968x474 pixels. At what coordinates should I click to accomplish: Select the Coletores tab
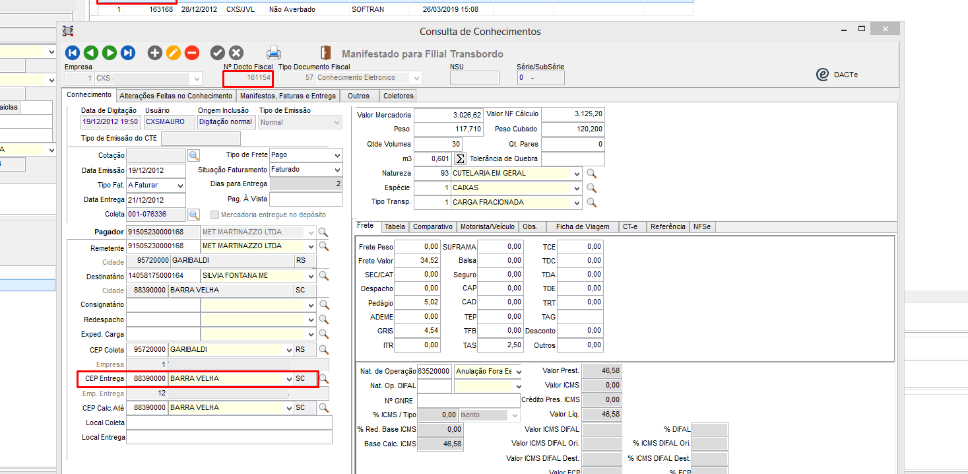(x=399, y=96)
